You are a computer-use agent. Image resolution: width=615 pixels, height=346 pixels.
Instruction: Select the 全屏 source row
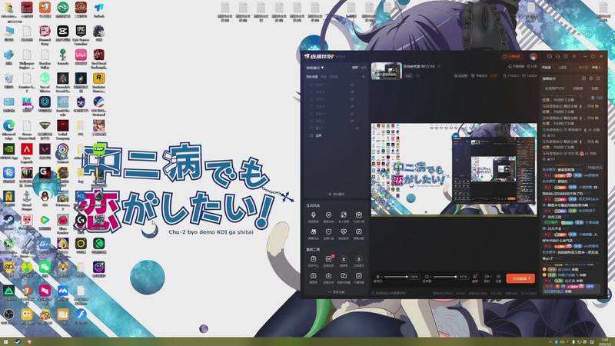[x=335, y=135]
